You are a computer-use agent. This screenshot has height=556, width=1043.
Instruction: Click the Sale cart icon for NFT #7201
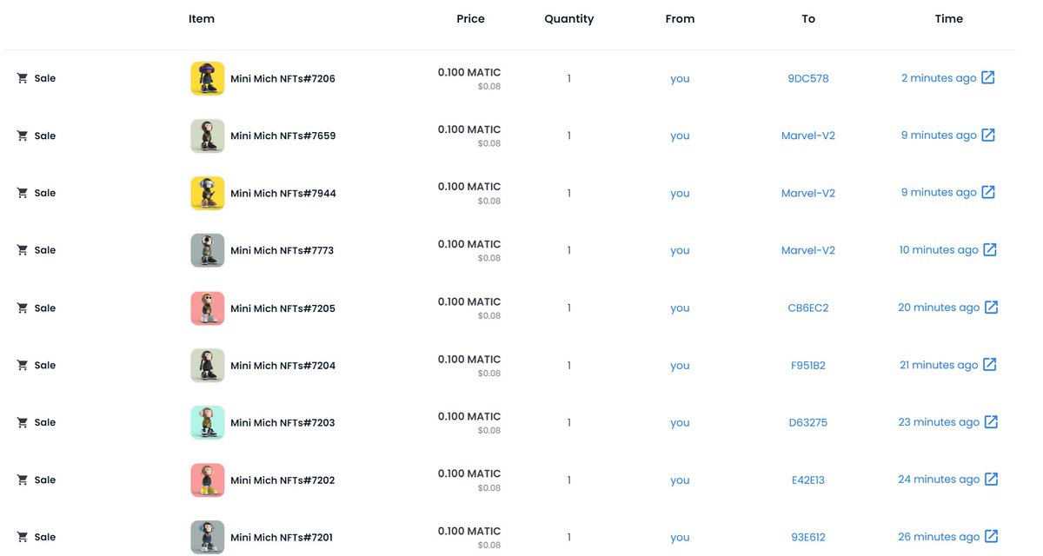(x=23, y=537)
